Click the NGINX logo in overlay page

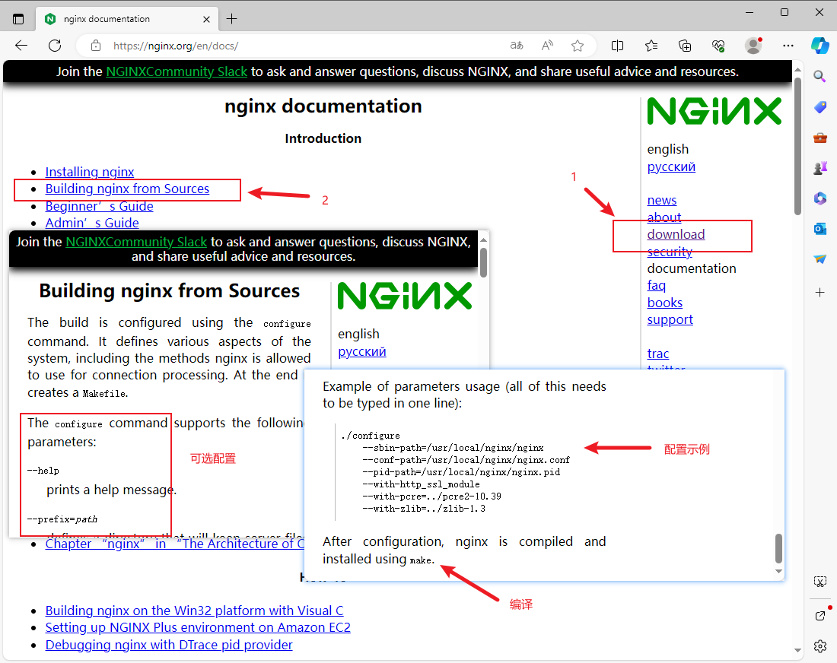pos(405,296)
